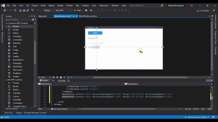Click the designer horizontal scrollbar thumb
Screen dimensions: 218x122
(x=140, y=77)
